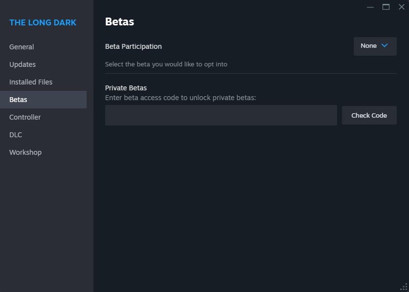Click 'Enter beta access code' instruction text
The width and height of the screenshot is (409, 292).
tap(180, 98)
